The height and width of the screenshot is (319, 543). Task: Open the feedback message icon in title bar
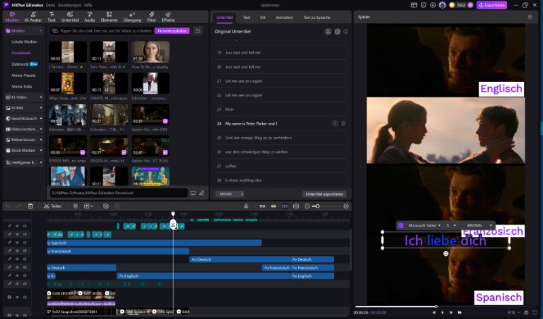click(423, 5)
